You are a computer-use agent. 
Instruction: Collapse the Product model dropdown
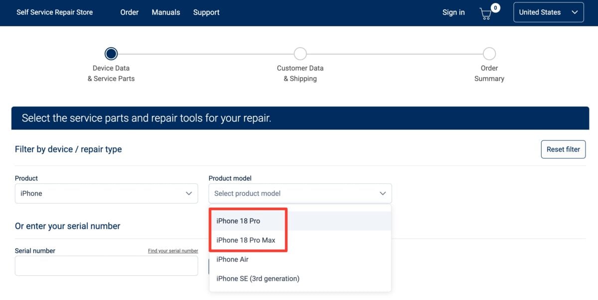300,193
